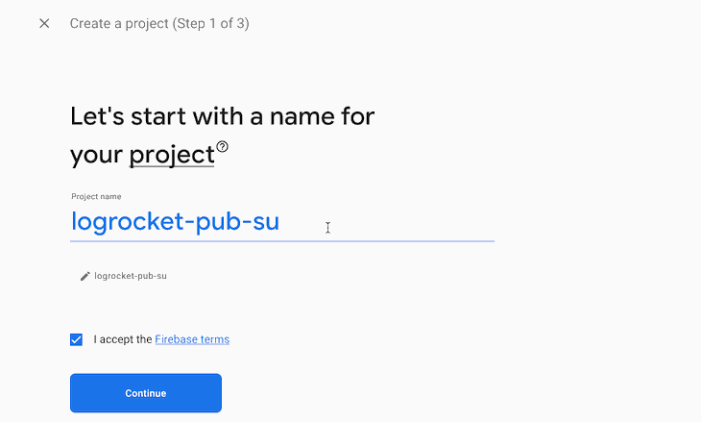Click Step 1 of 3 indicator text

(210, 23)
